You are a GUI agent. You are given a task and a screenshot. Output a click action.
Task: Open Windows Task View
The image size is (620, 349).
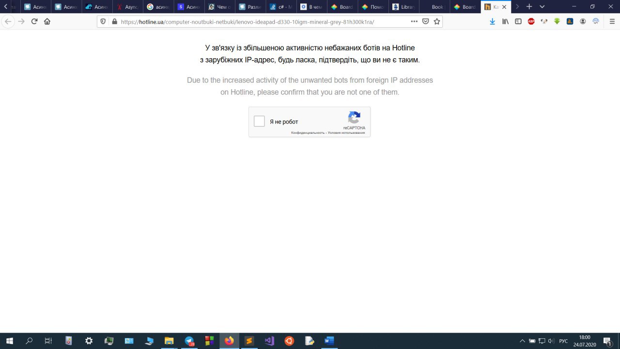(x=48, y=341)
